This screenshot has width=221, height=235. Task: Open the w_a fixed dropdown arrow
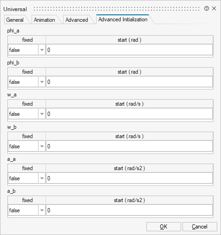point(42,114)
